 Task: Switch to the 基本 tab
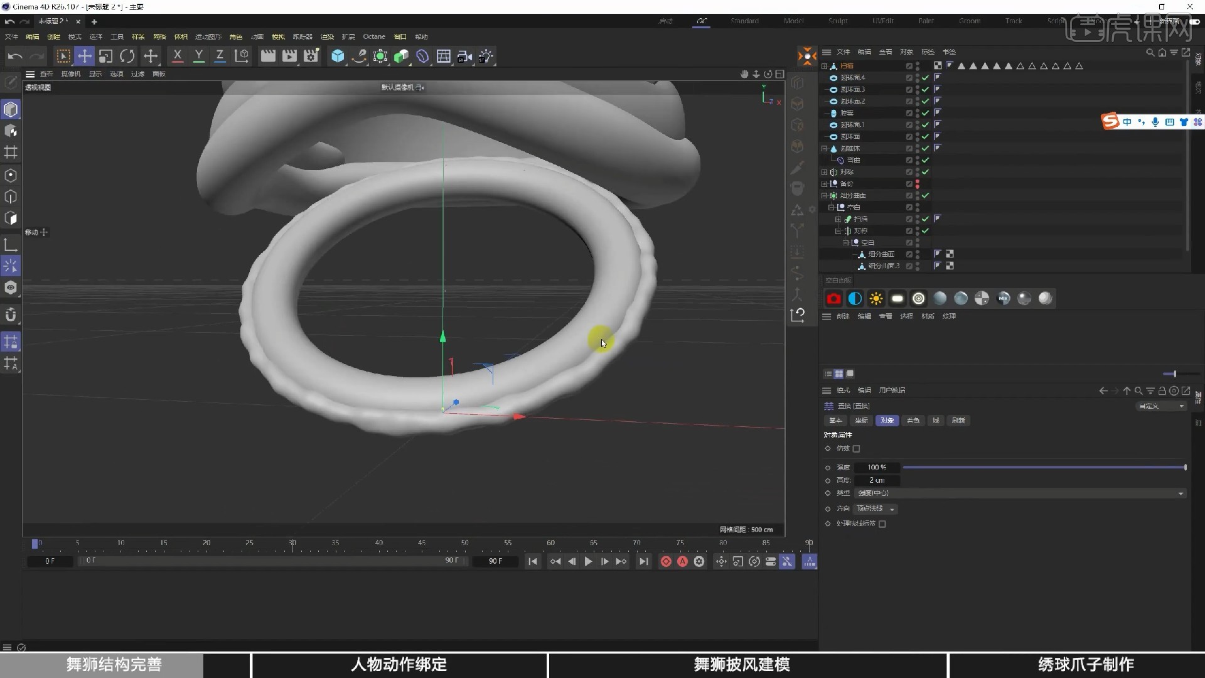pyautogui.click(x=835, y=421)
